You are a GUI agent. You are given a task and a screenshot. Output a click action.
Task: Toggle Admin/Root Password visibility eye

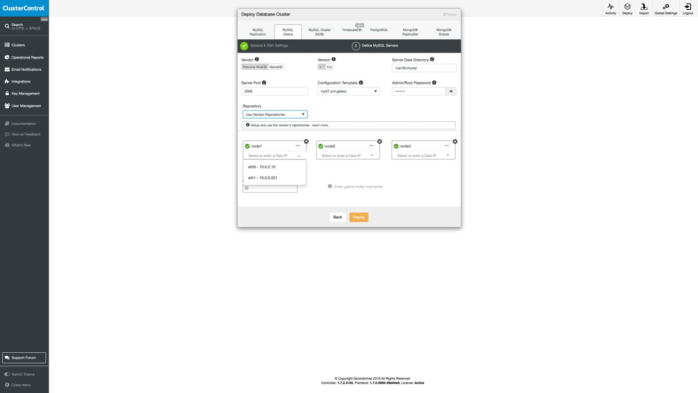pos(450,91)
